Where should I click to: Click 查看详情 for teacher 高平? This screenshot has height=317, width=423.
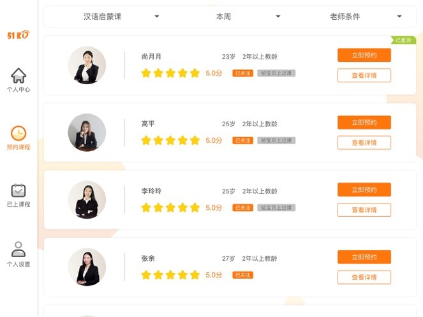click(364, 143)
